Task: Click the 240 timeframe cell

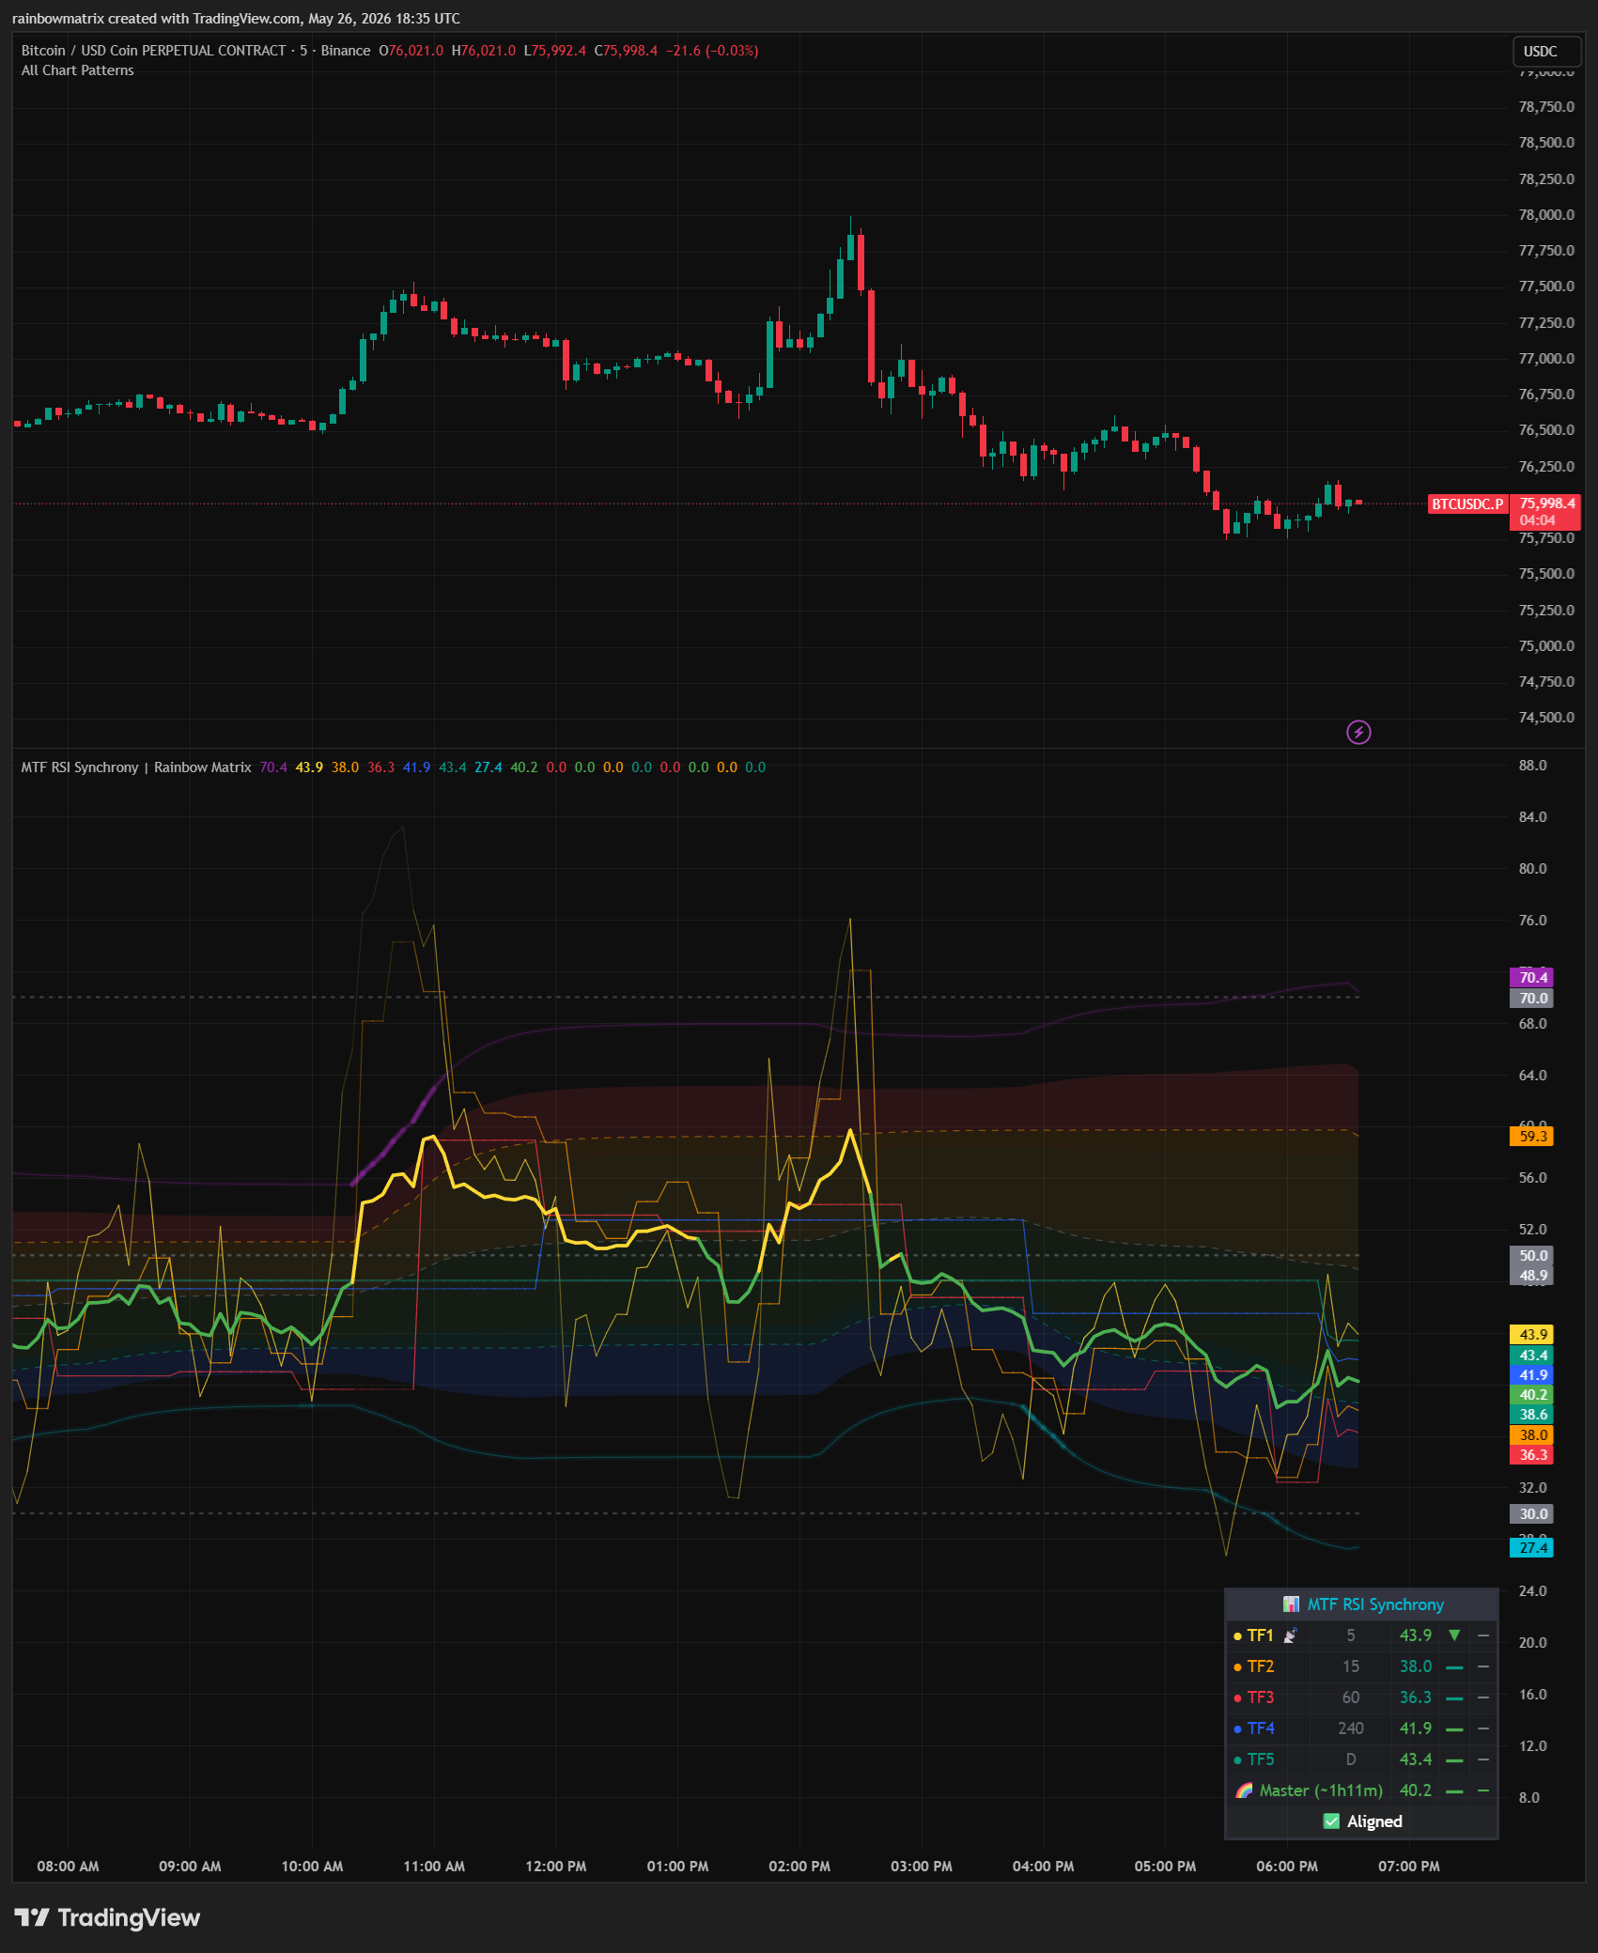Action: click(1351, 1728)
